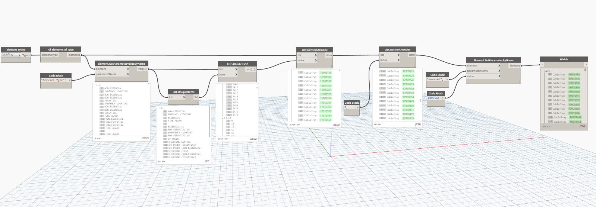Select the Element Types node header
The image size is (596, 207).
[x=16, y=49]
